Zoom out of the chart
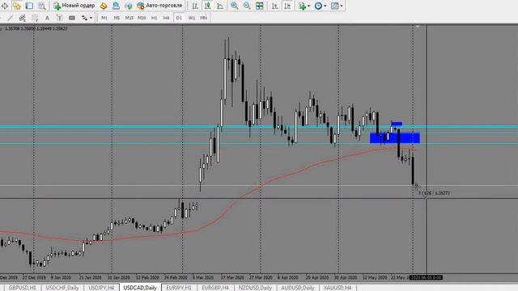 pos(247,6)
